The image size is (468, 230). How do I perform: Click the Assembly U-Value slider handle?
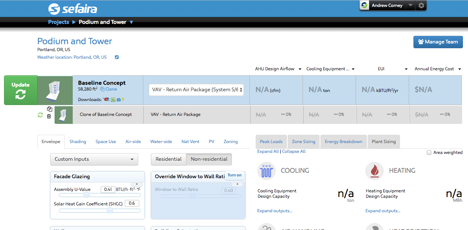click(x=87, y=195)
